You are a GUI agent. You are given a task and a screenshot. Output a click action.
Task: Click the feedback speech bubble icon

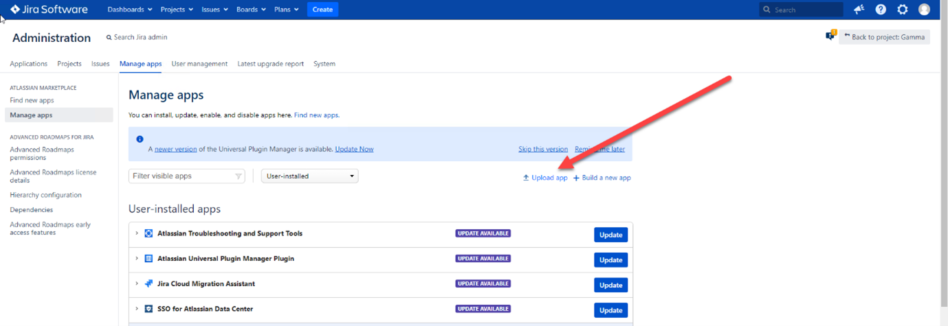[x=830, y=36]
